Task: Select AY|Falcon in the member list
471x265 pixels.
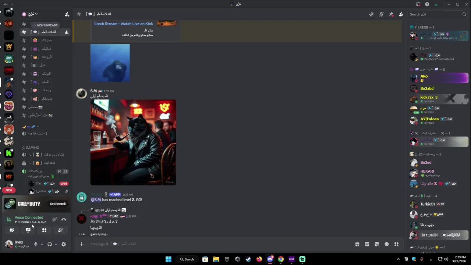Action: pyautogui.click(x=439, y=120)
